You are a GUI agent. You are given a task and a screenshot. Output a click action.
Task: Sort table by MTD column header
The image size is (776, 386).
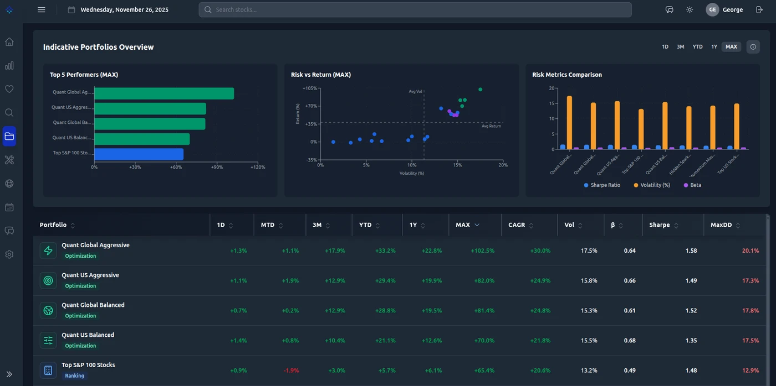[x=271, y=225]
